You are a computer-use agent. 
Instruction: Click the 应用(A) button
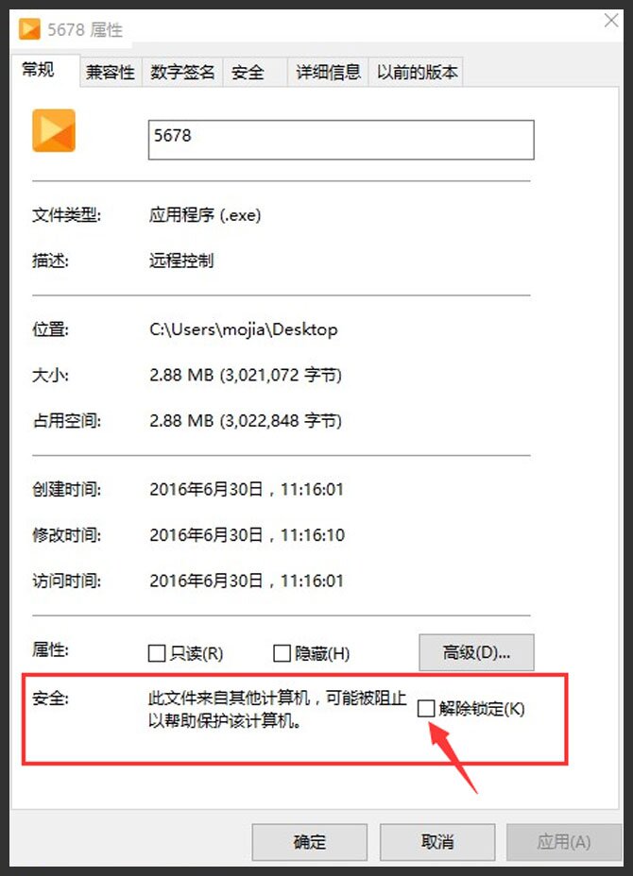click(x=564, y=842)
